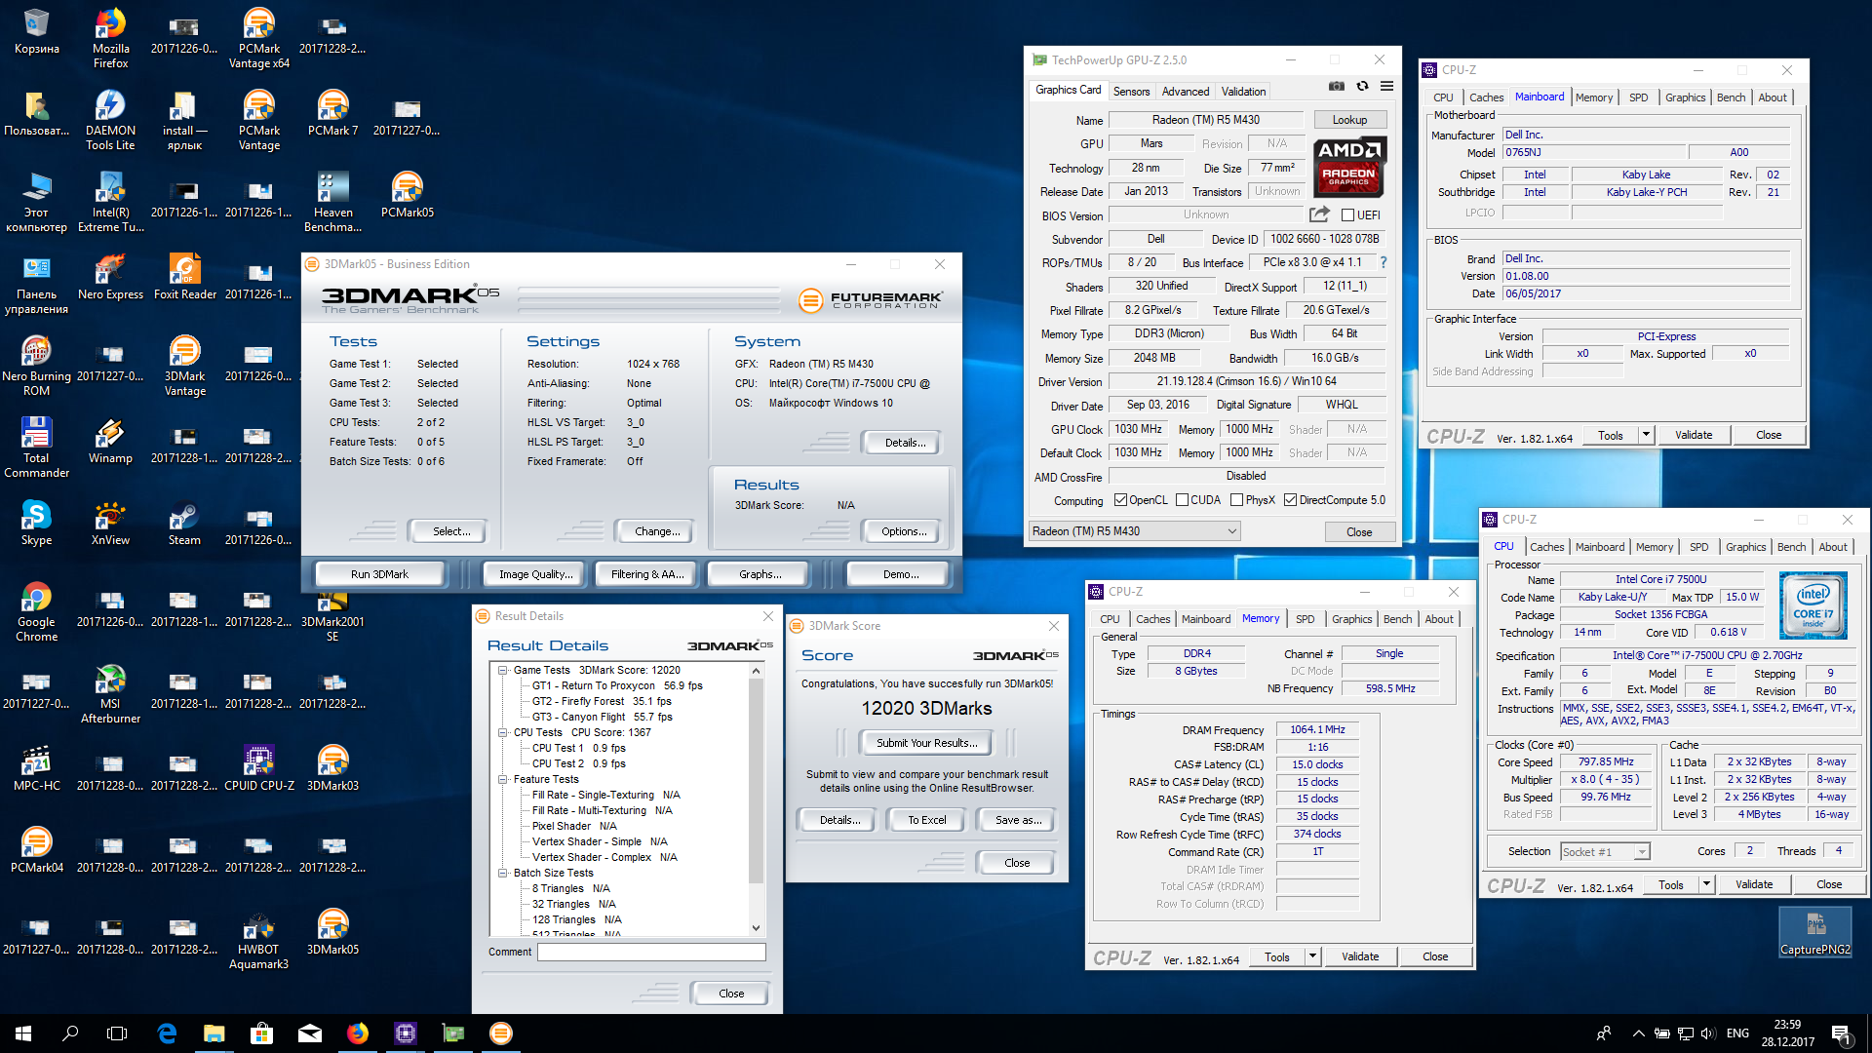Launch Foxit Reader desktop icon

[184, 277]
